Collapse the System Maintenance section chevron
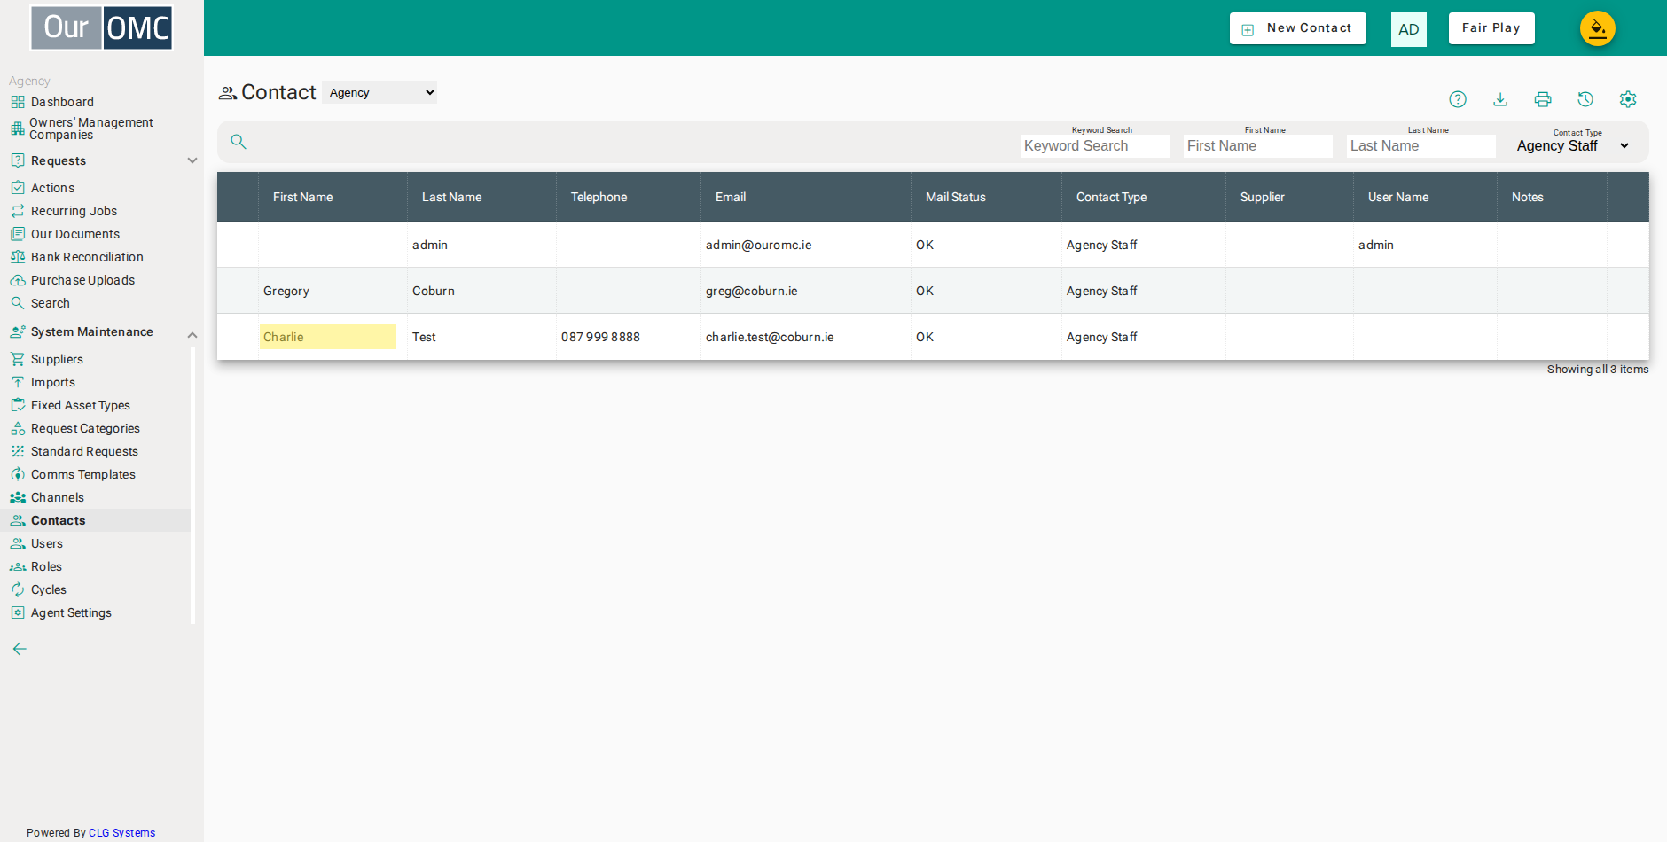This screenshot has width=1667, height=842. [x=192, y=334]
